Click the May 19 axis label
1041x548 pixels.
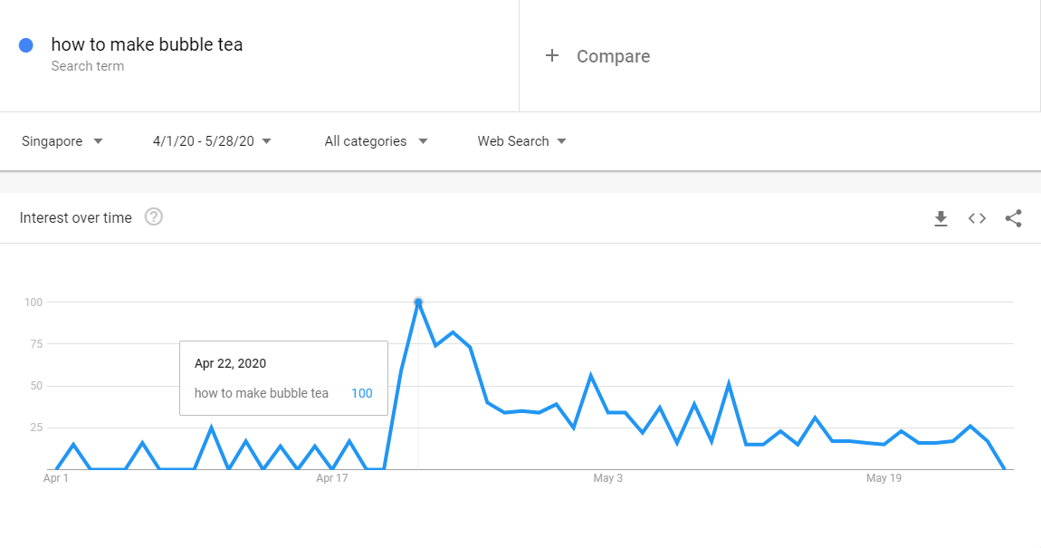pos(883,478)
